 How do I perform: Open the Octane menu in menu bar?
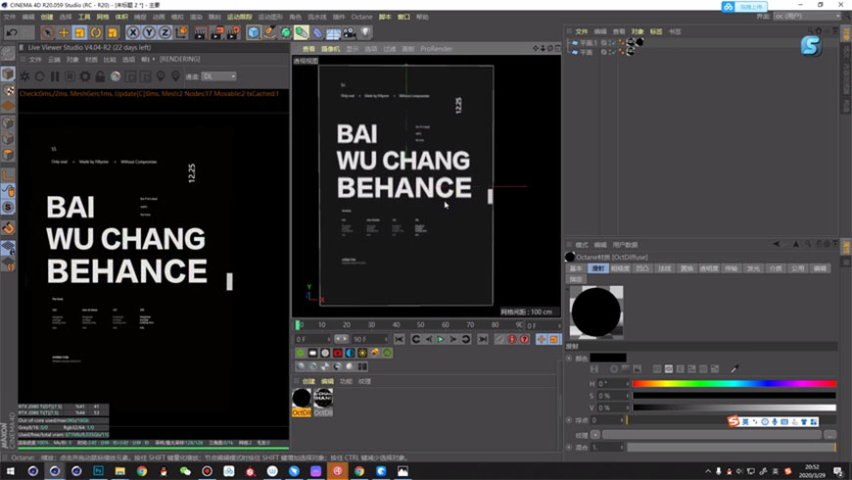coord(362,17)
